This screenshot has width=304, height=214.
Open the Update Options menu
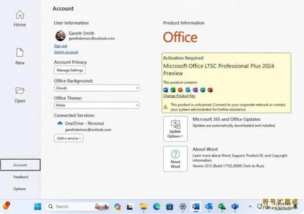(x=175, y=129)
